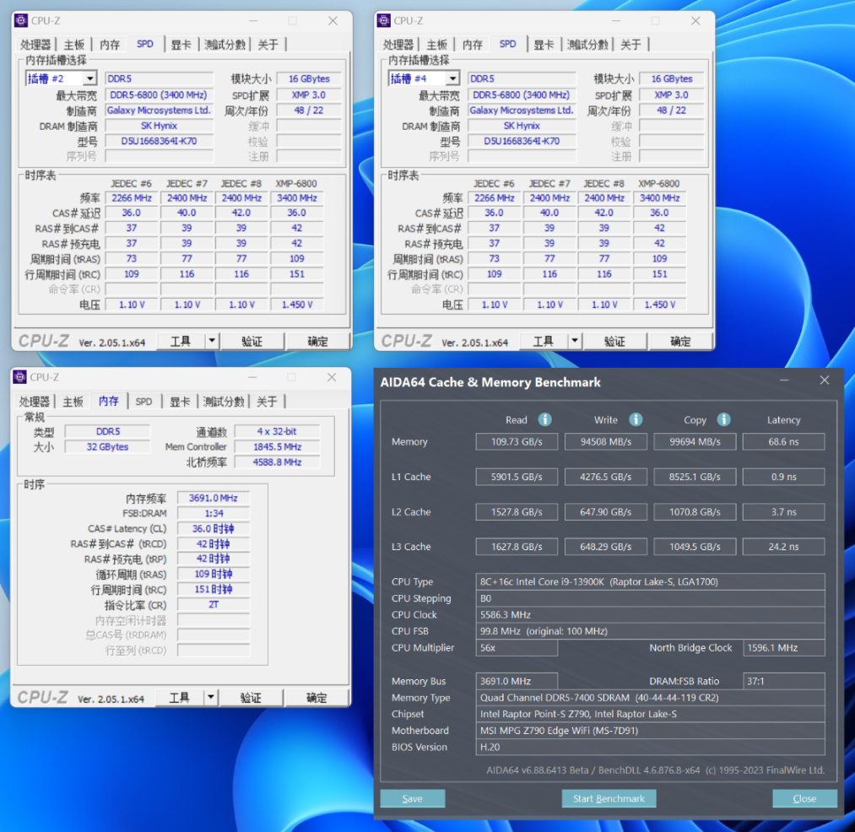This screenshot has width=855, height=832.
Task: Click CPU Clock 5586.3 MHz value
Action: coord(650,614)
